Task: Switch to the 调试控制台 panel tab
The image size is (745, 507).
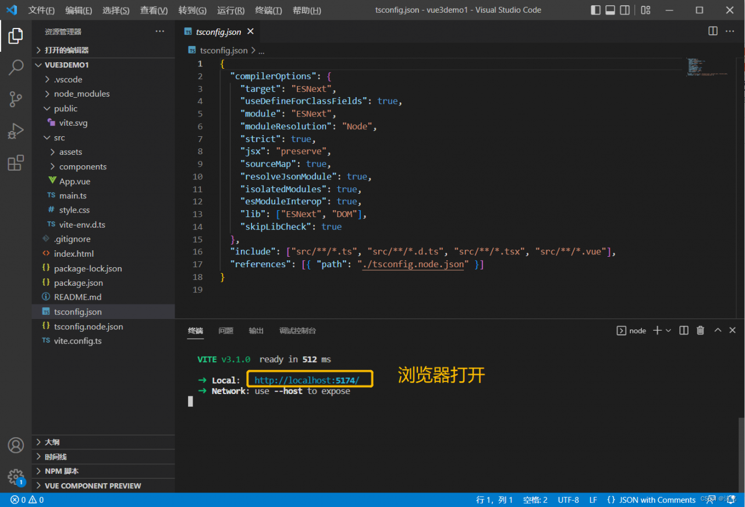Action: 297,331
